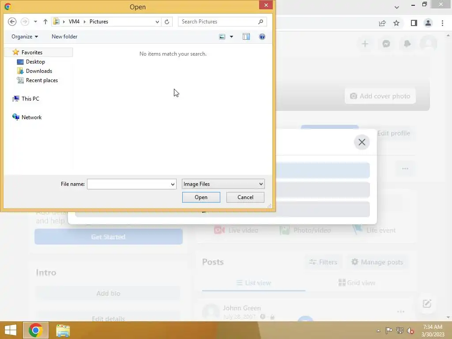Toggle Chrome's side panel icon
452x339 pixels.
pyautogui.click(x=414, y=23)
